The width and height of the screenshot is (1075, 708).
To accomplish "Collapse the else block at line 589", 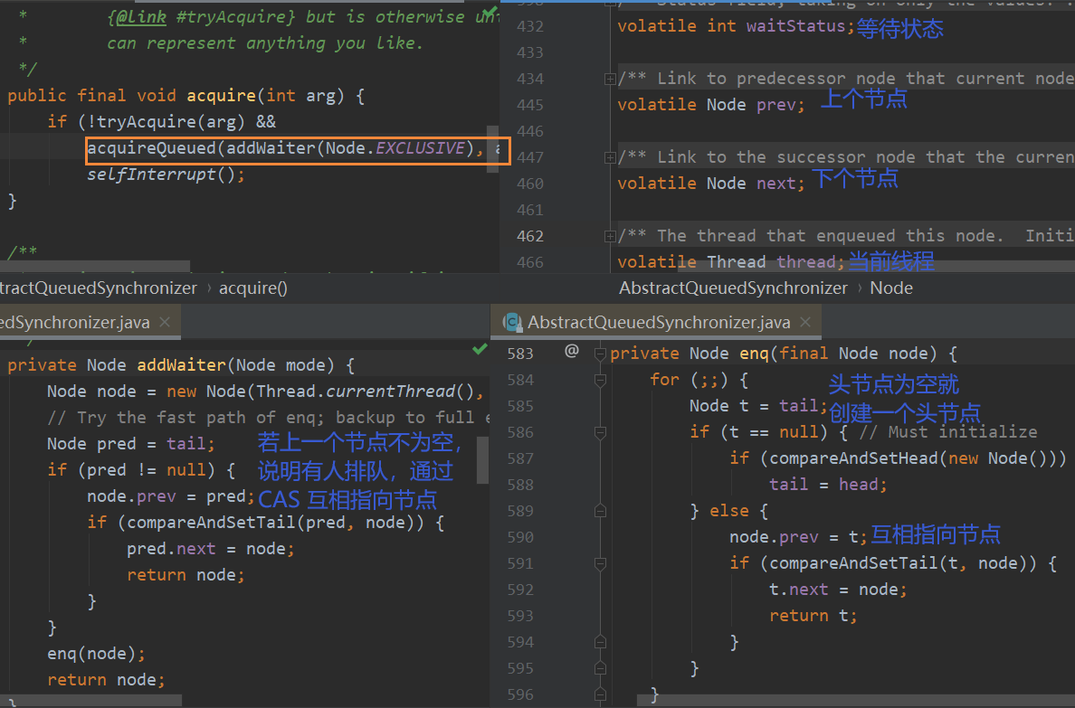I will pyautogui.click(x=600, y=511).
